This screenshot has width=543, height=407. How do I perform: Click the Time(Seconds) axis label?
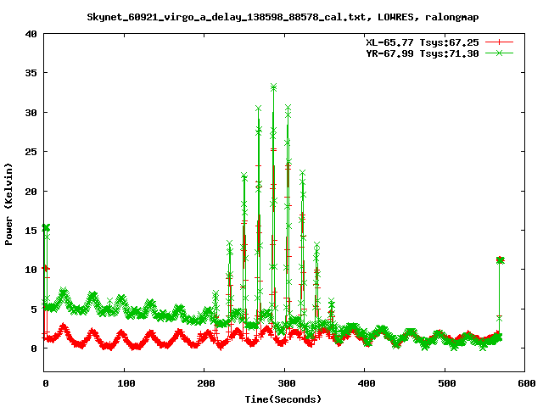point(283,399)
